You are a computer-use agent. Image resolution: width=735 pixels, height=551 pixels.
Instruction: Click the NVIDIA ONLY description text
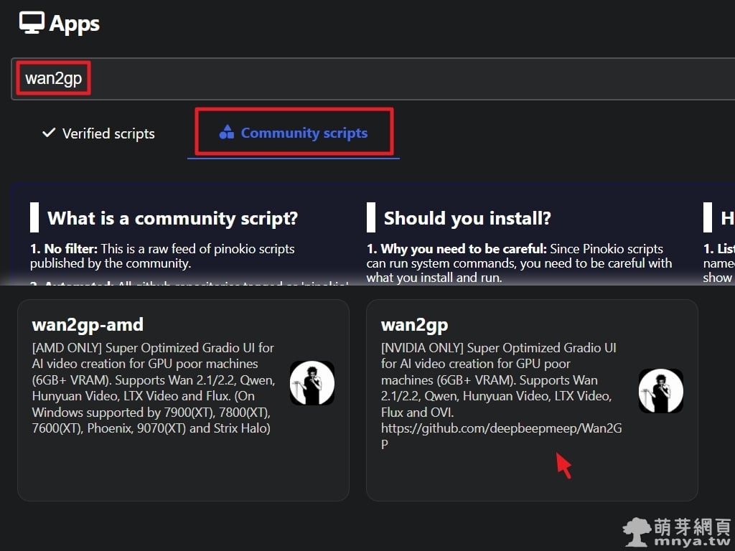pos(498,380)
